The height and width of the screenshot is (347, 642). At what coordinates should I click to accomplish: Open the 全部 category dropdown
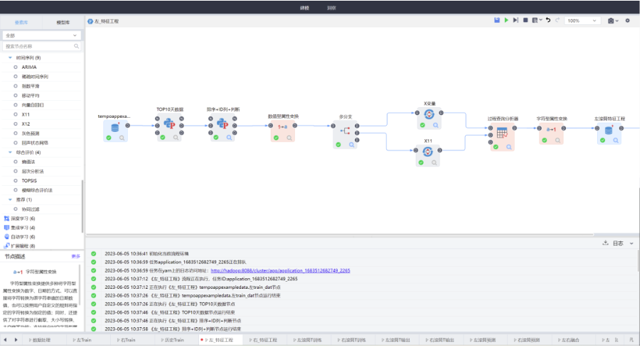(42, 34)
